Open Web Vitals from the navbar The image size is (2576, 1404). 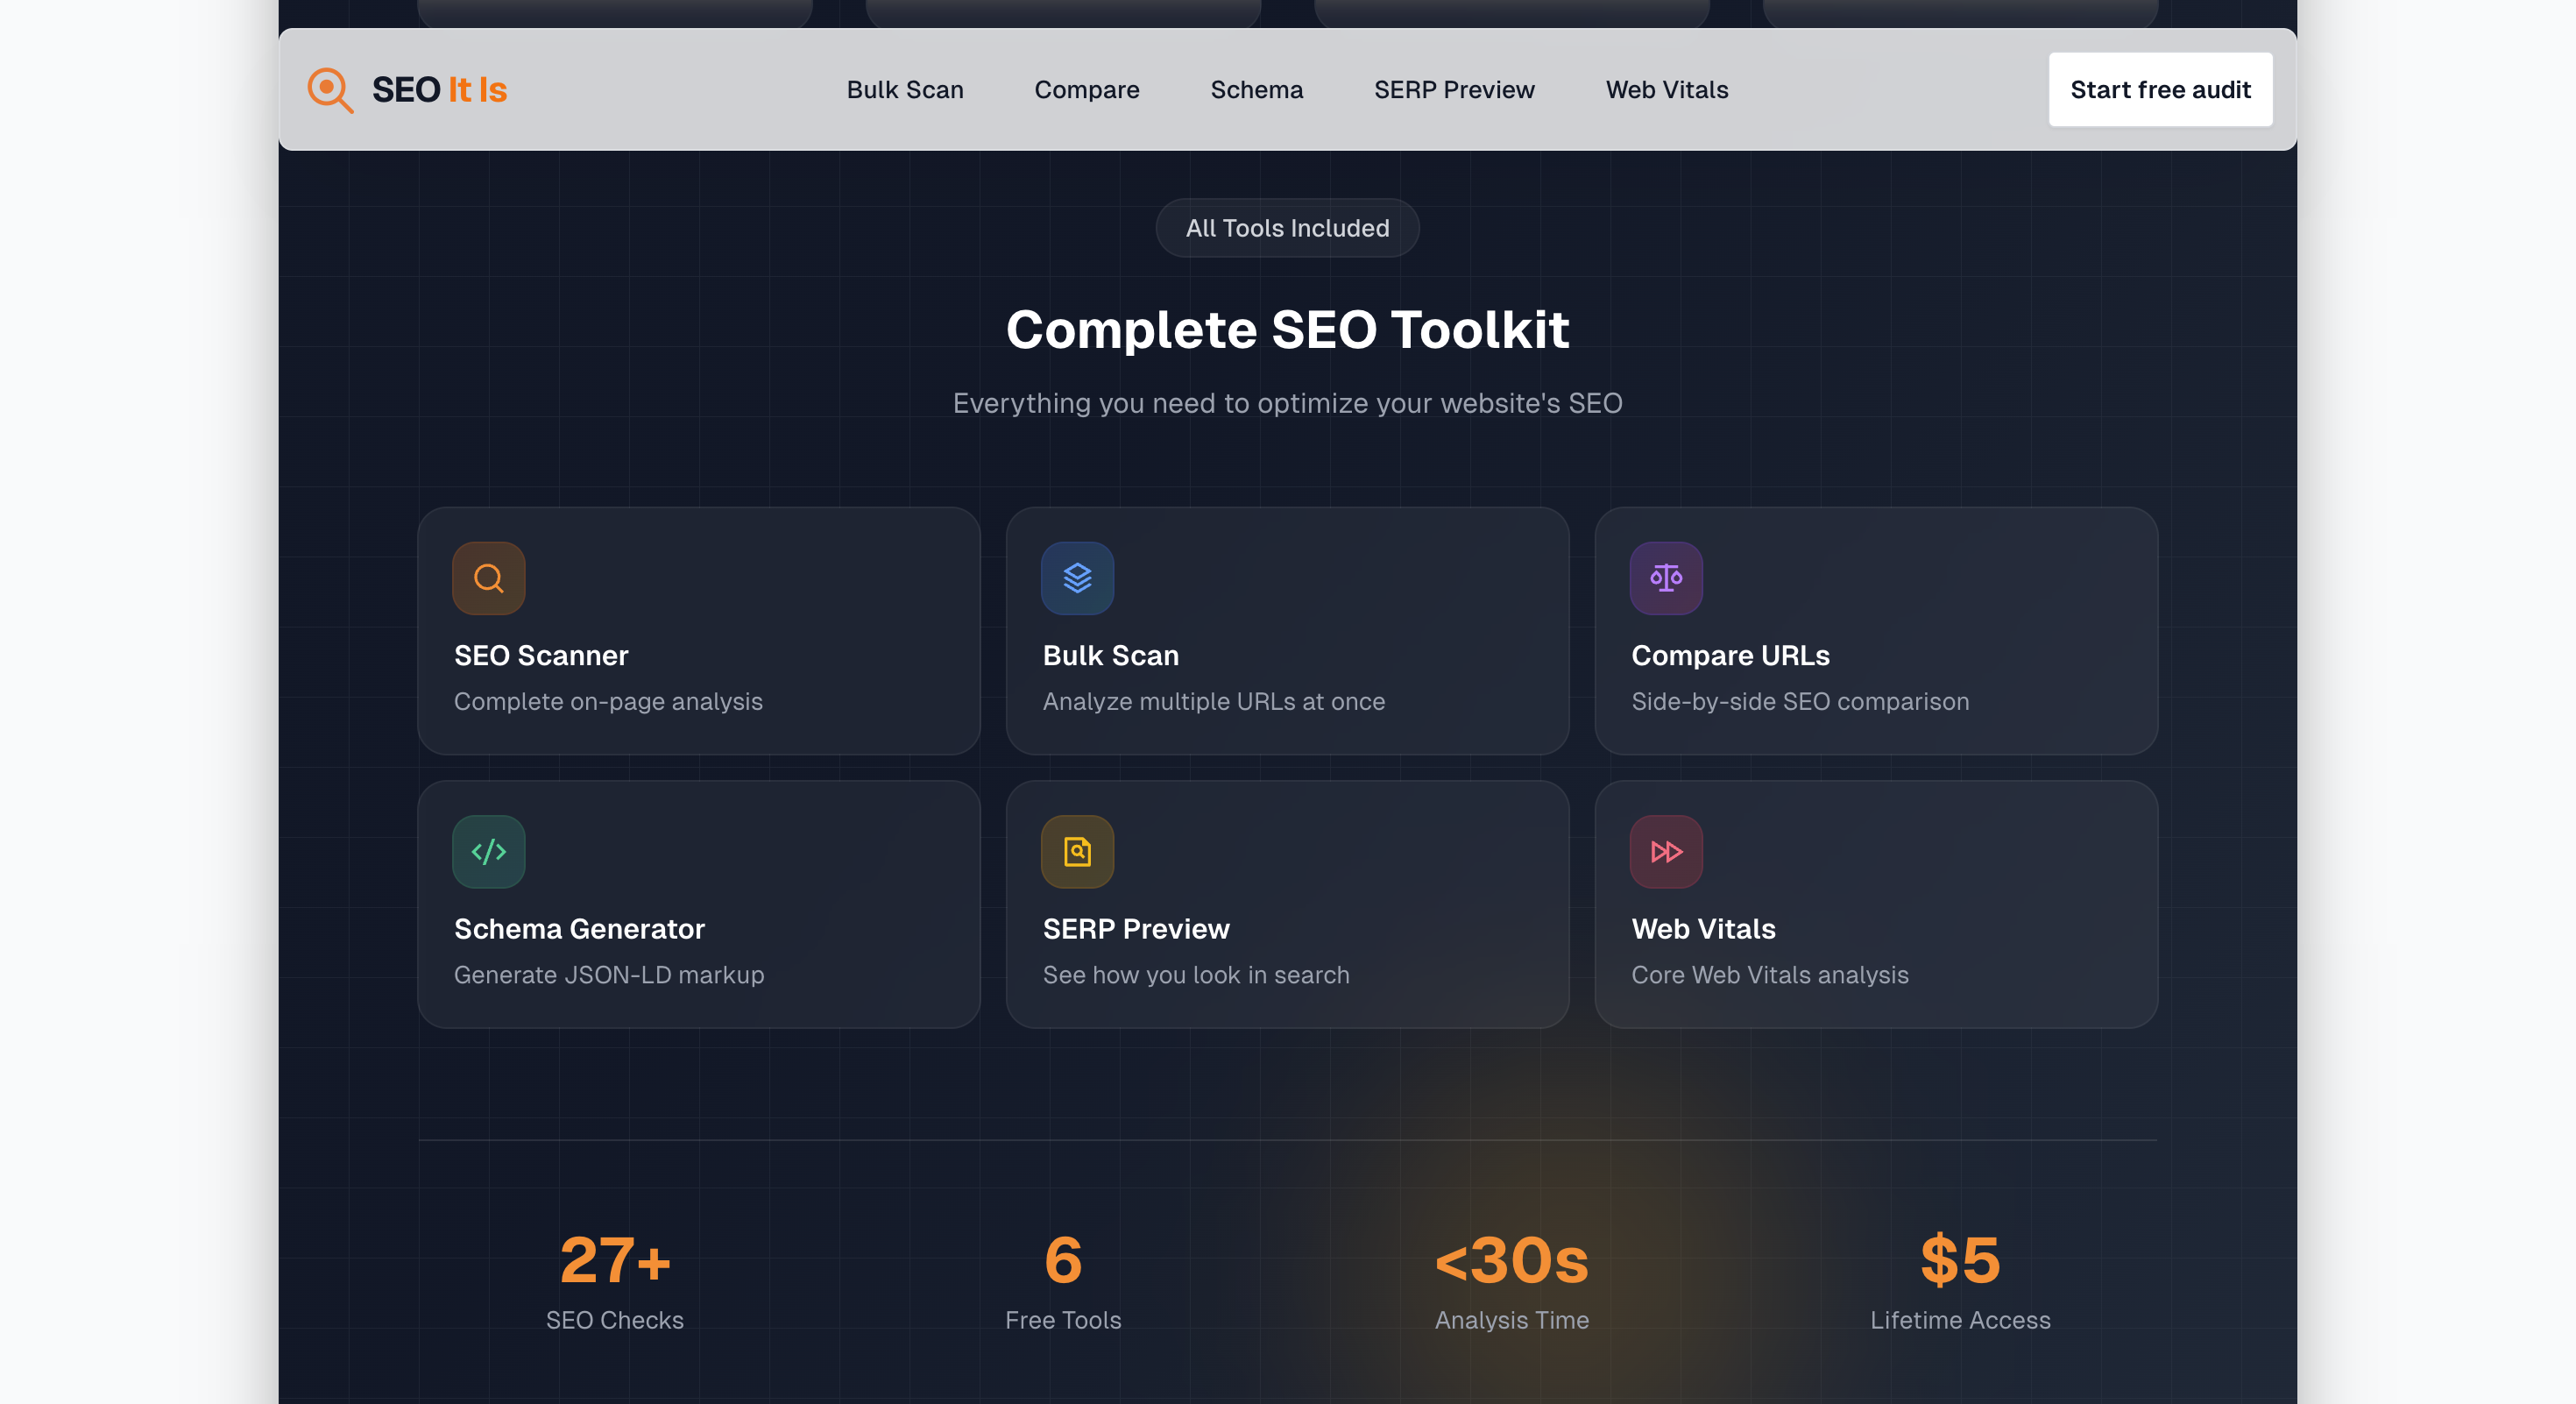tap(1667, 89)
